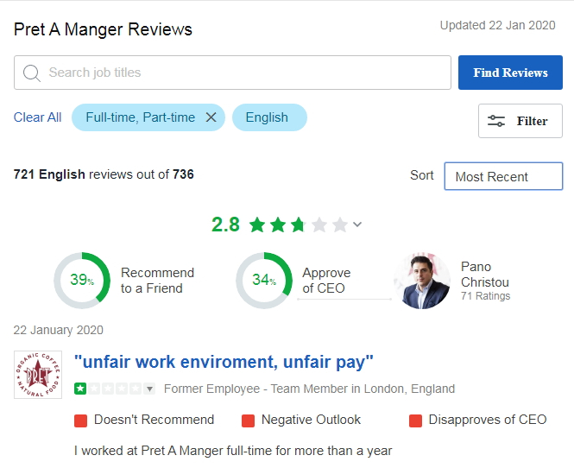Click the 34% Approve of CEO ring
574x468 pixels.
(263, 281)
